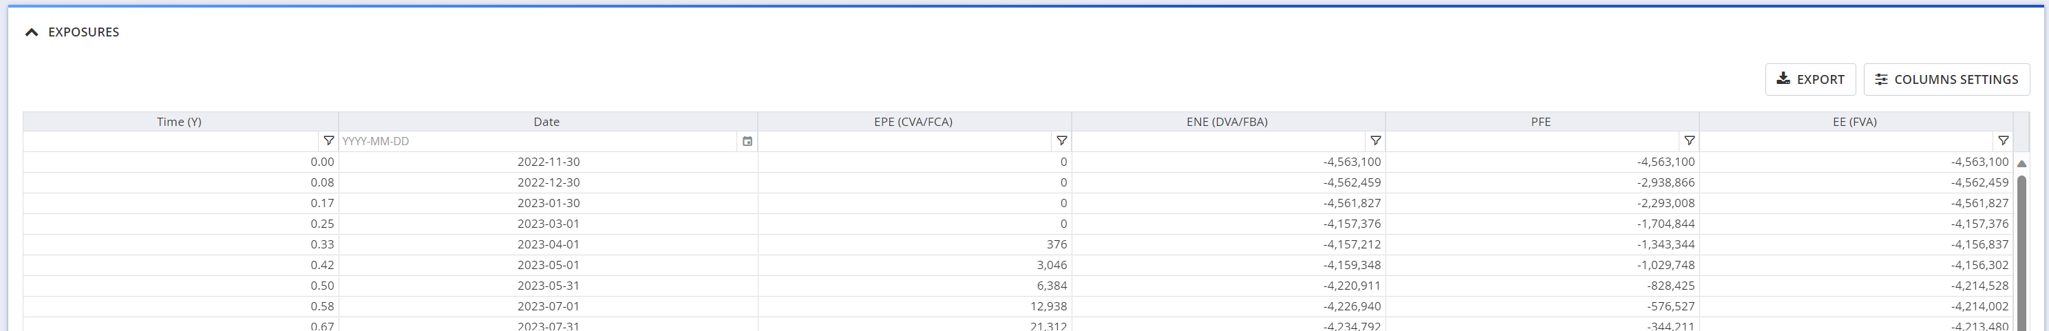Sort by EPE (CVA/FCA) column header

coord(913,122)
